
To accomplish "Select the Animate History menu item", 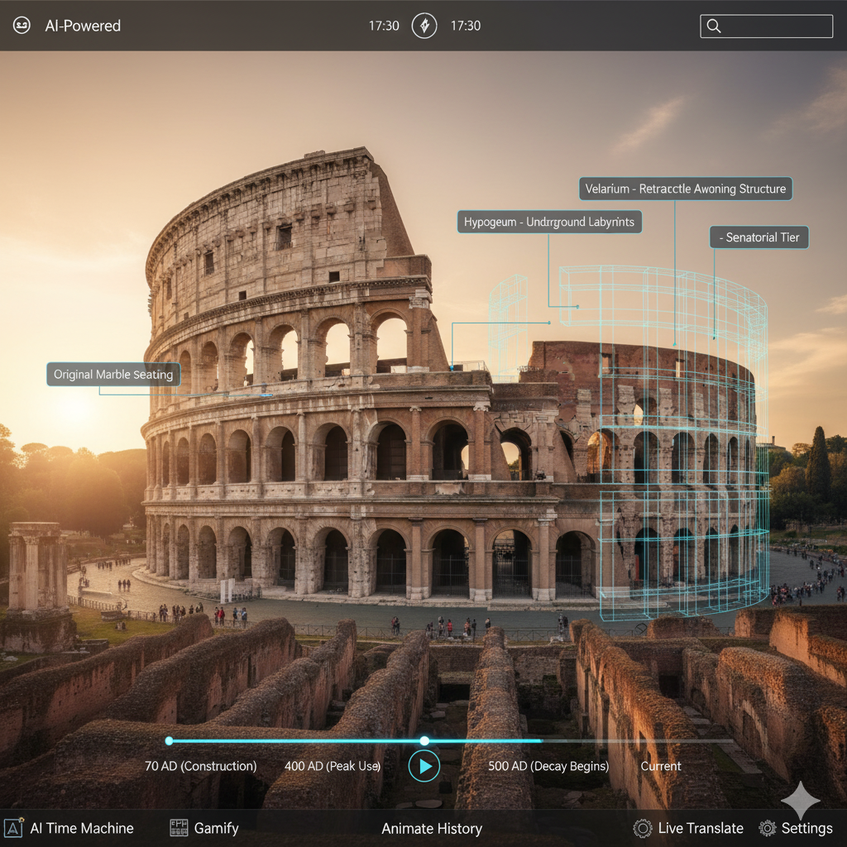I will [x=431, y=828].
